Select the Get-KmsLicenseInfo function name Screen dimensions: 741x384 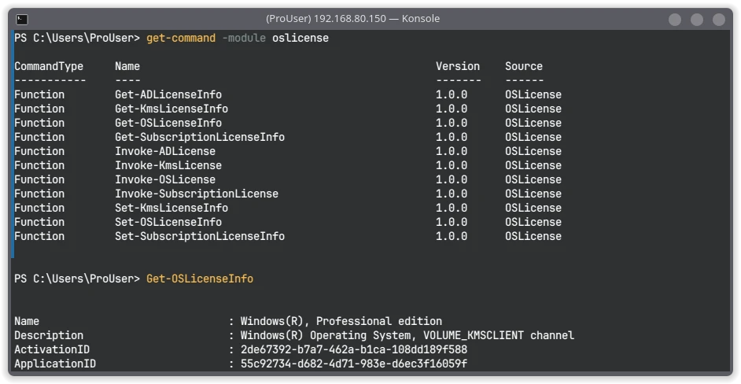[171, 109]
